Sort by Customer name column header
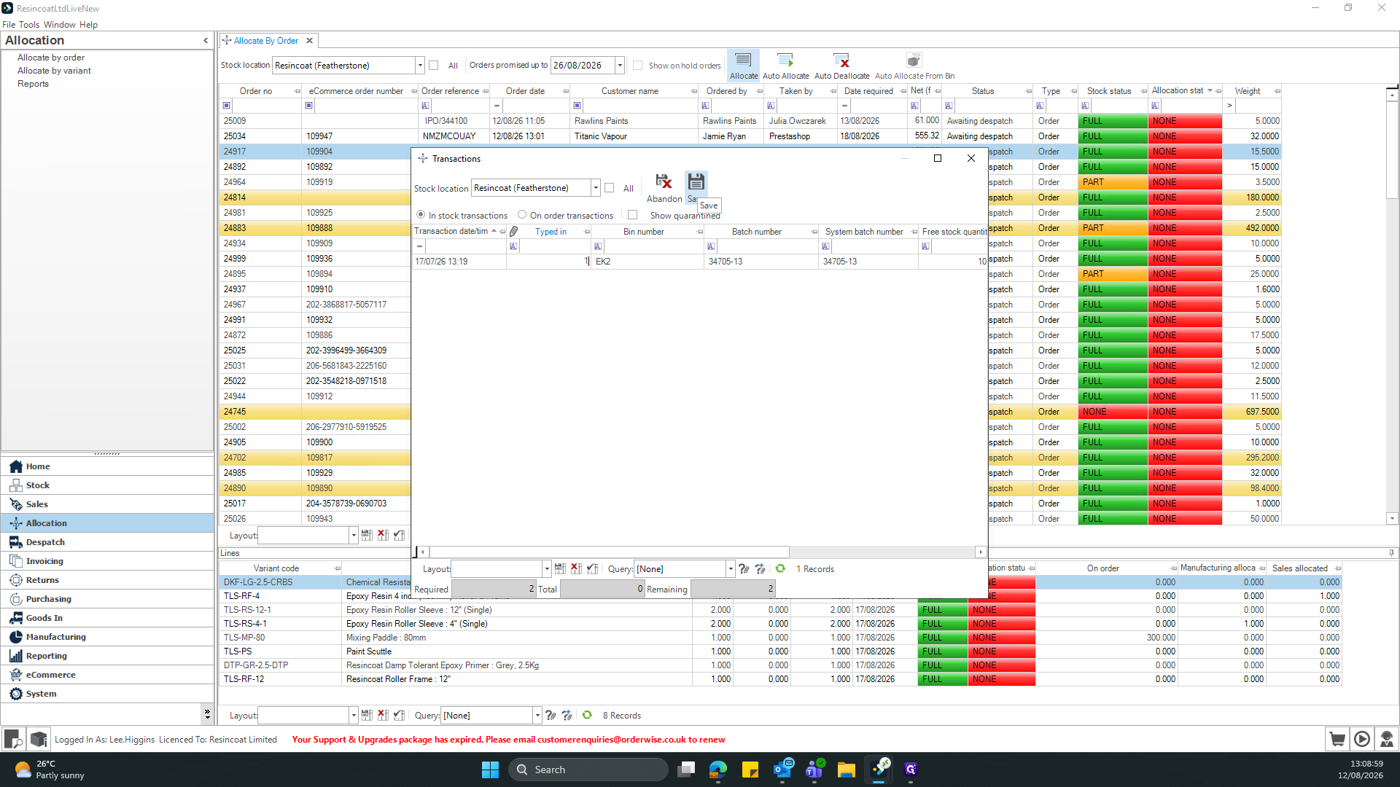The width and height of the screenshot is (1400, 787). coord(629,91)
